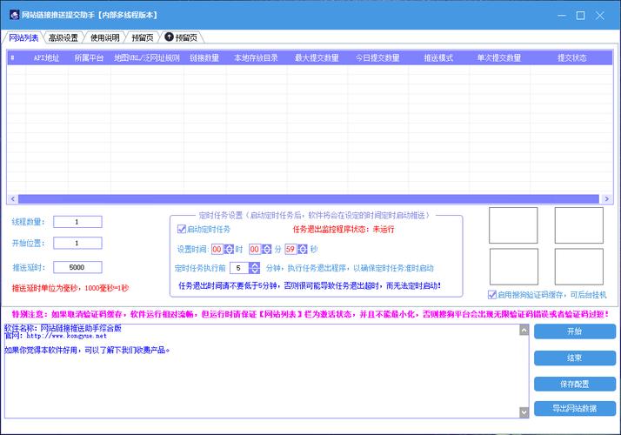Click the 推送延时 input field showing 5000
The width and height of the screenshot is (621, 435).
tap(77, 267)
